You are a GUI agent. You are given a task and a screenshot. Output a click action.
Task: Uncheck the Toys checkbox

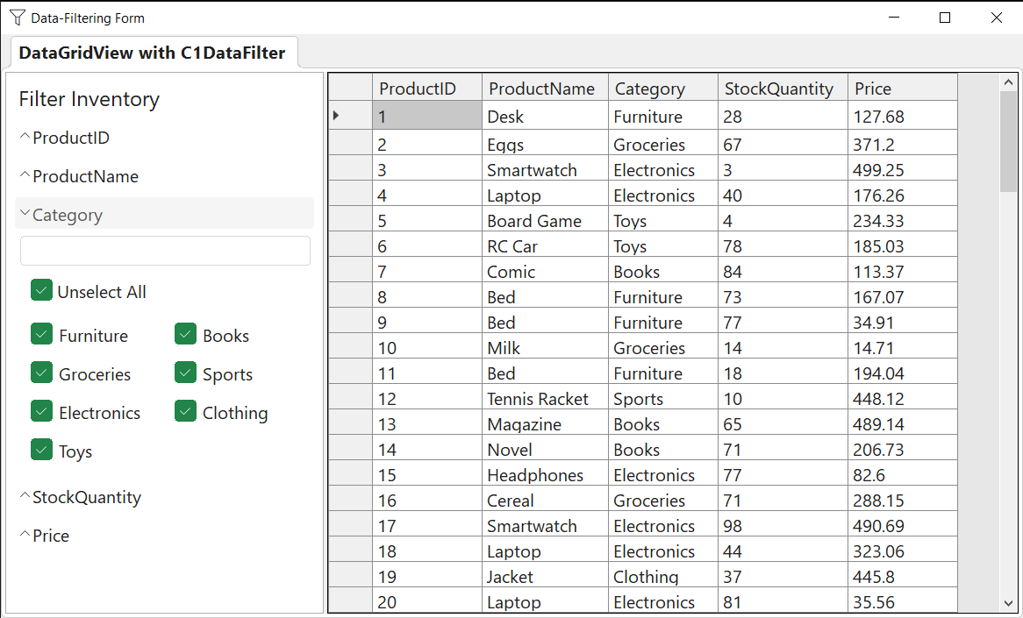coord(41,450)
